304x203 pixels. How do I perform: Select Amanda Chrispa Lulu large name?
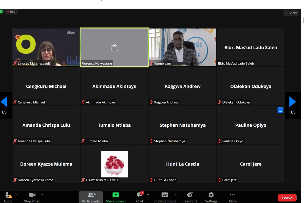[x=46, y=125]
